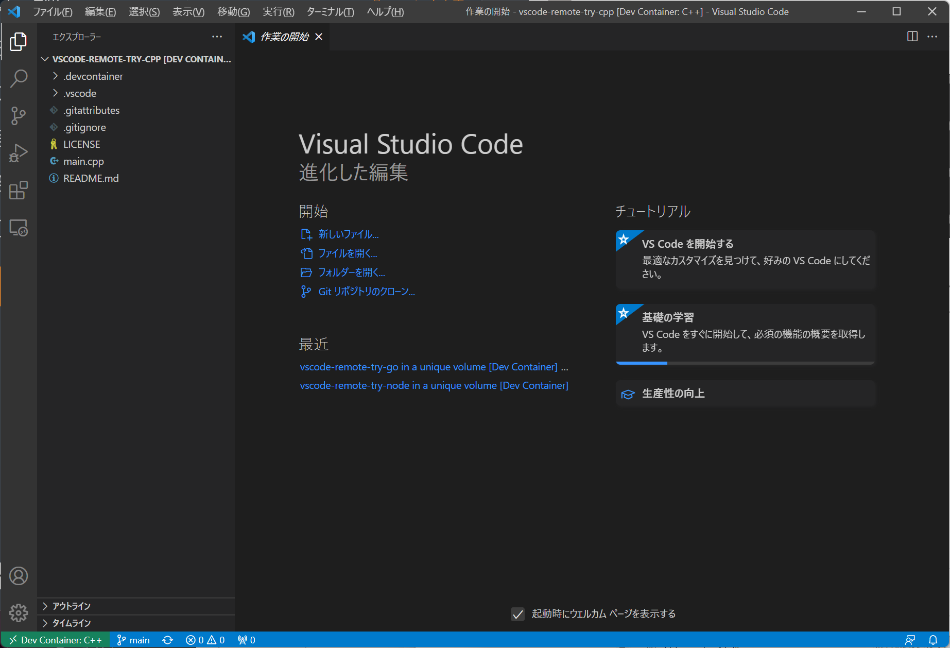Open the 生産性の向上 tutorial card
The image size is (950, 648).
point(746,394)
